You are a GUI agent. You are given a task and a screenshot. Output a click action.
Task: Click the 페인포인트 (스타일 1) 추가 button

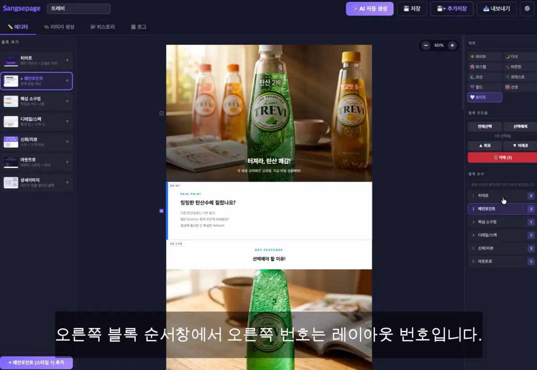click(x=37, y=362)
